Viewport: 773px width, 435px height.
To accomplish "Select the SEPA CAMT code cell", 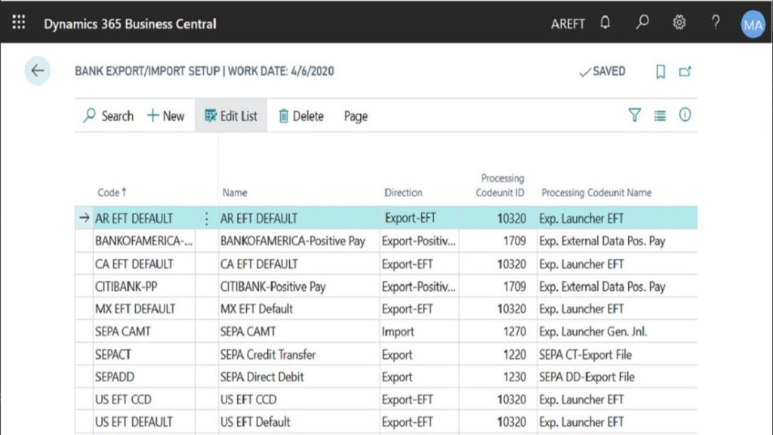I will pos(123,332).
